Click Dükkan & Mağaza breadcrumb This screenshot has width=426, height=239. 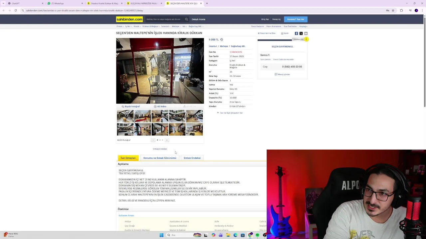click(150, 26)
